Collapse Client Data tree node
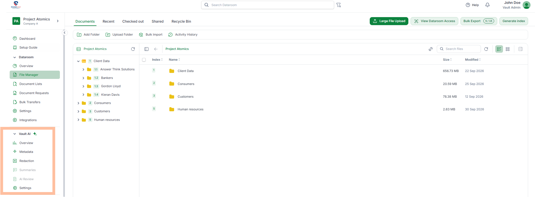The image size is (535, 197). [x=78, y=61]
